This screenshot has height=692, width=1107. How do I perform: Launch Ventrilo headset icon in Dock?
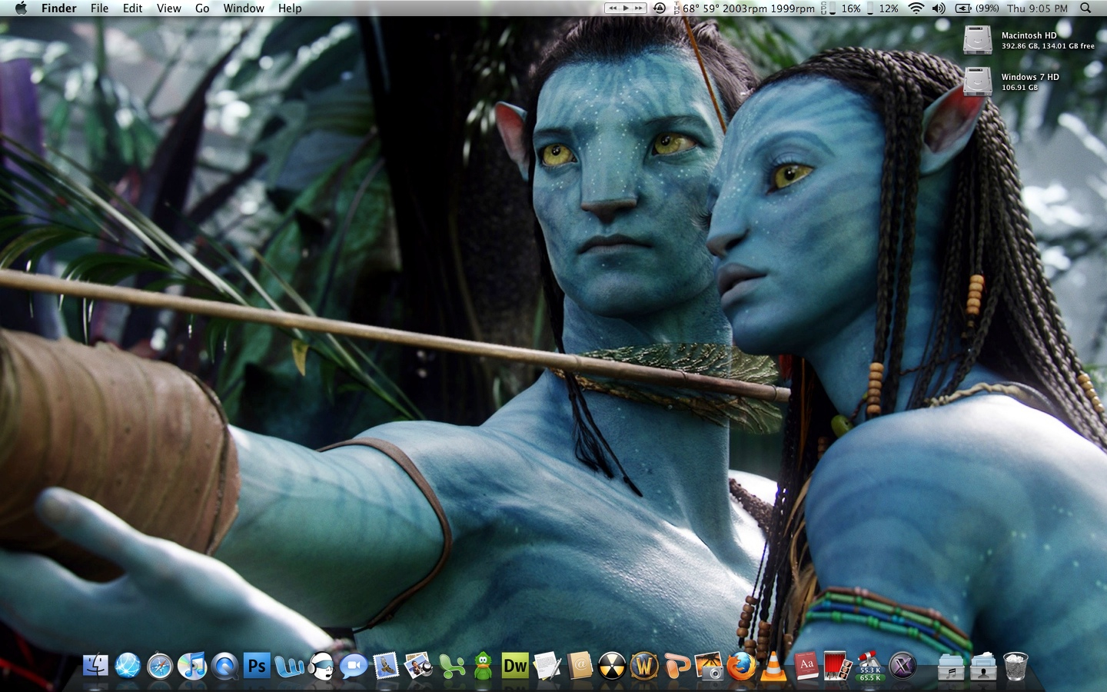tap(321, 665)
